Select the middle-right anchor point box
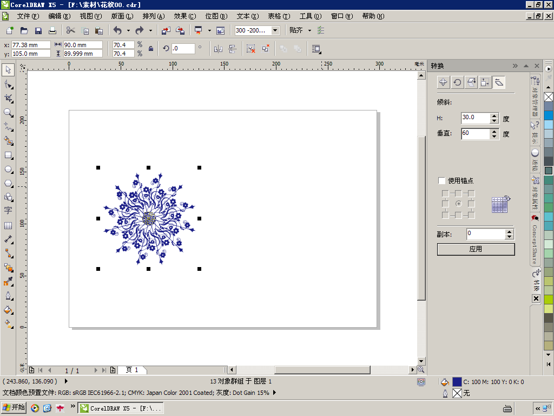This screenshot has width=554, height=416. [x=471, y=204]
